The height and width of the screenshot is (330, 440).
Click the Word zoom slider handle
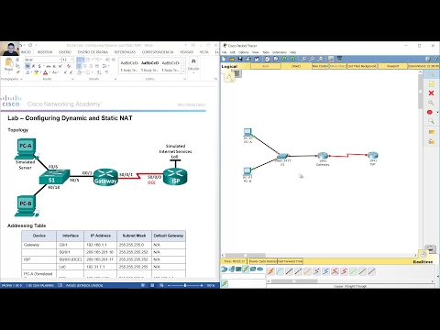[x=185, y=285]
